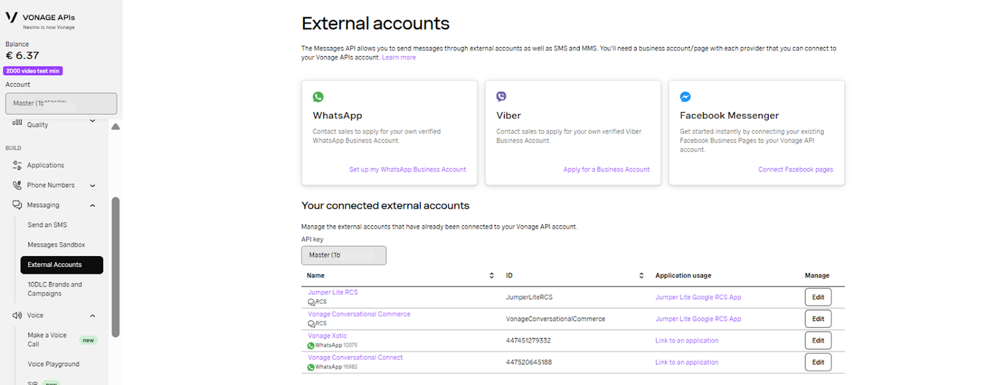Click sidebar scroll-up arrow
The image size is (988, 385).
pyautogui.click(x=115, y=126)
